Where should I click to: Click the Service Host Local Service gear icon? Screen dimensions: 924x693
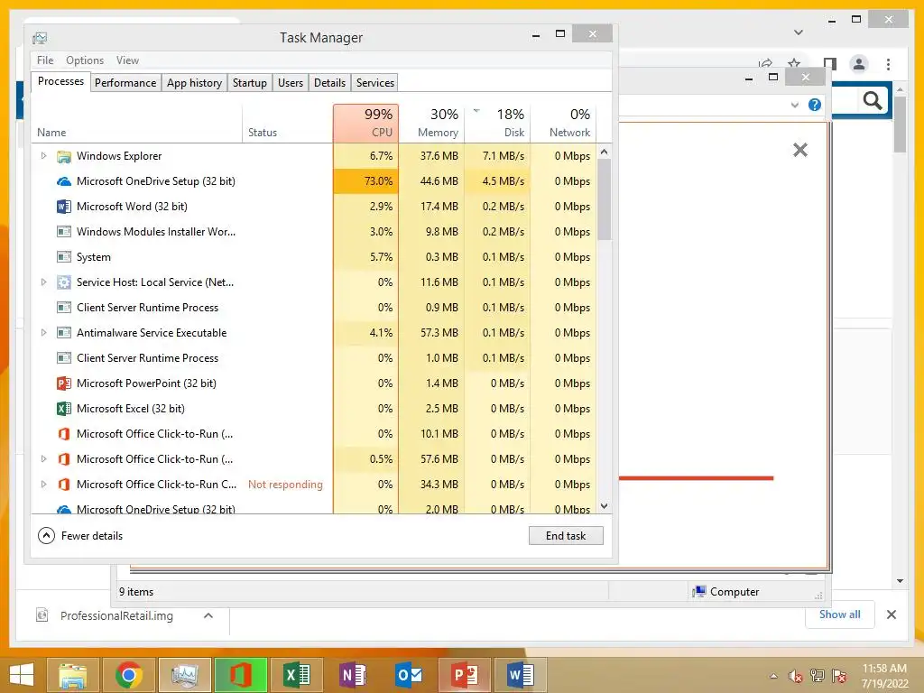coord(64,282)
